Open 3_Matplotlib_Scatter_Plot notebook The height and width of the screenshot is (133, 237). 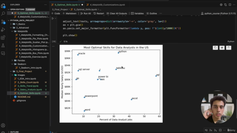click(34, 42)
